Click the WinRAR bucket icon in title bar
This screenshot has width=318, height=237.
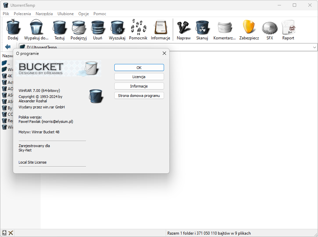coord(6,5)
